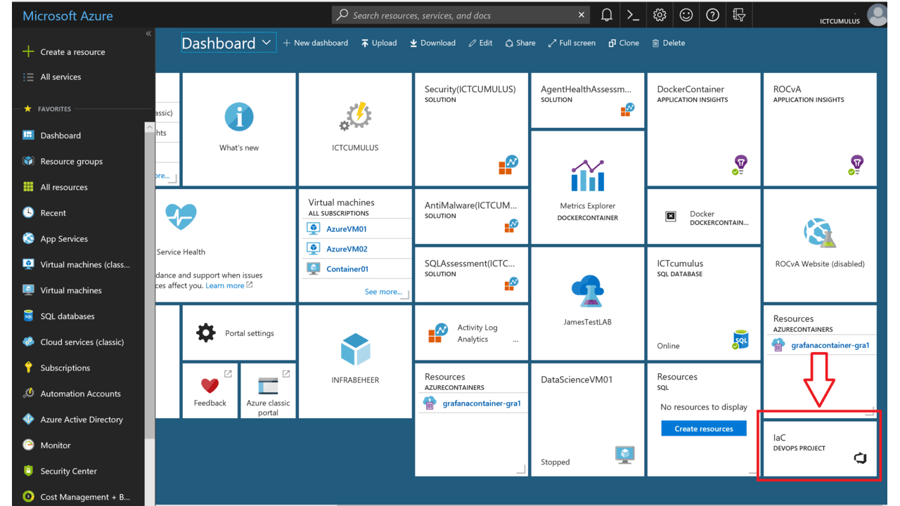Open the IaC DevOps Project tile
Viewport: 900px width, 506px height.
coord(820,449)
